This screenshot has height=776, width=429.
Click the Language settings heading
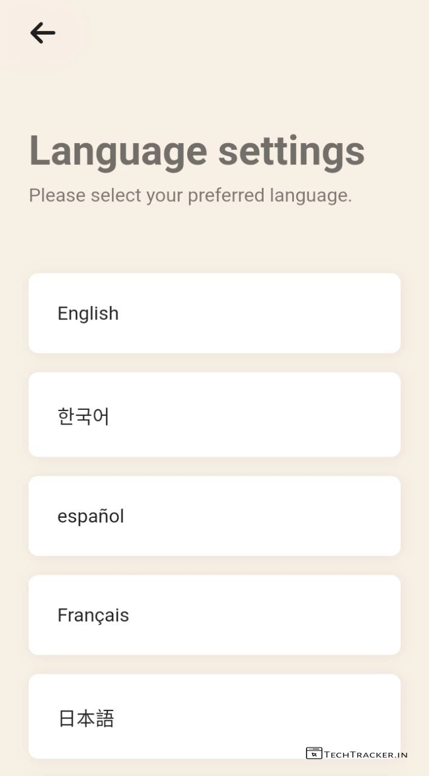click(197, 150)
